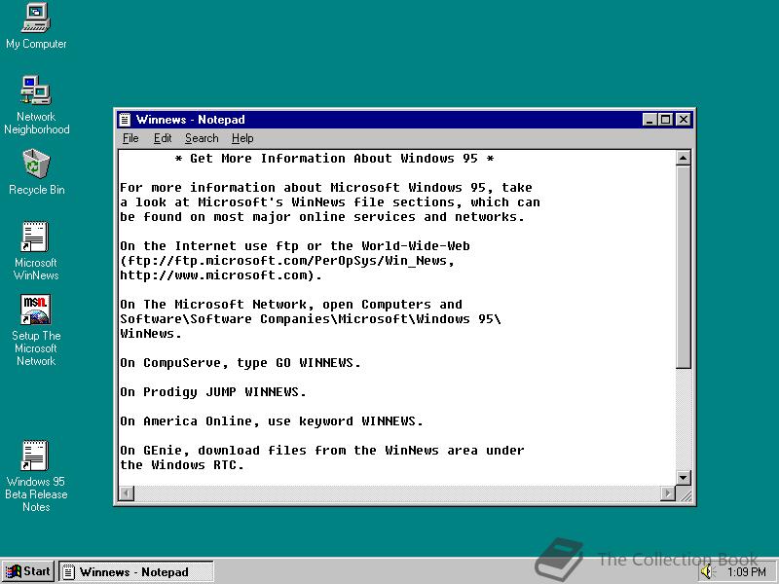This screenshot has width=779, height=584.
Task: Click the vertical scrollbar thumb
Action: [684, 267]
